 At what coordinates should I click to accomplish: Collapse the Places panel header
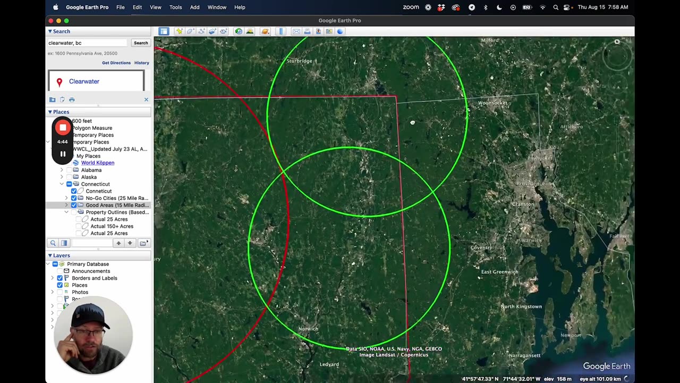click(x=99, y=112)
